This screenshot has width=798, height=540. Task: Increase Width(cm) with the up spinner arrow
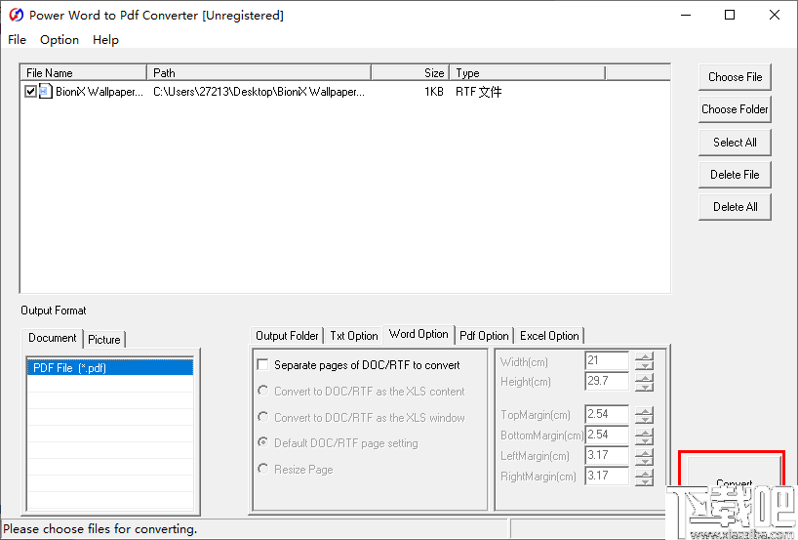[x=644, y=356]
